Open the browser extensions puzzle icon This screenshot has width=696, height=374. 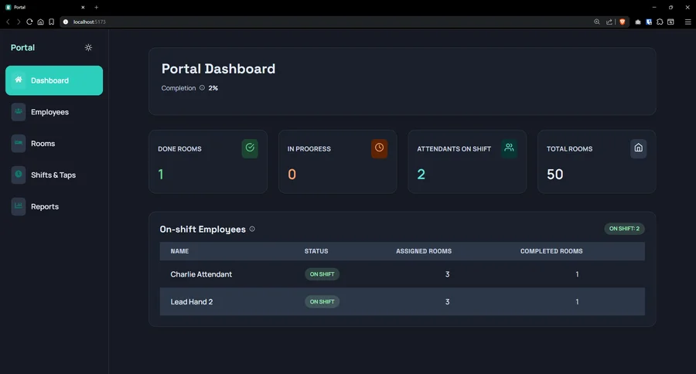point(660,22)
